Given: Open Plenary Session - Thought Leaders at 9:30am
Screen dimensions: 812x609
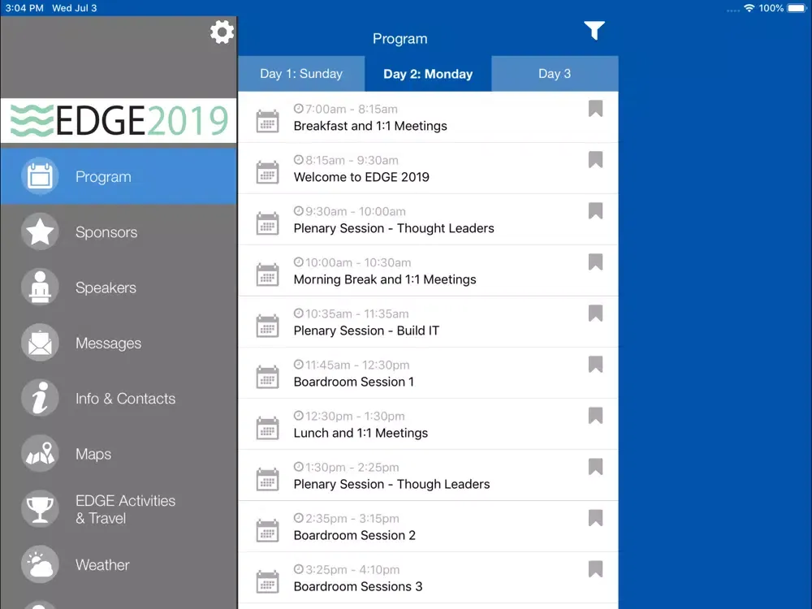Looking at the screenshot, I should point(428,219).
